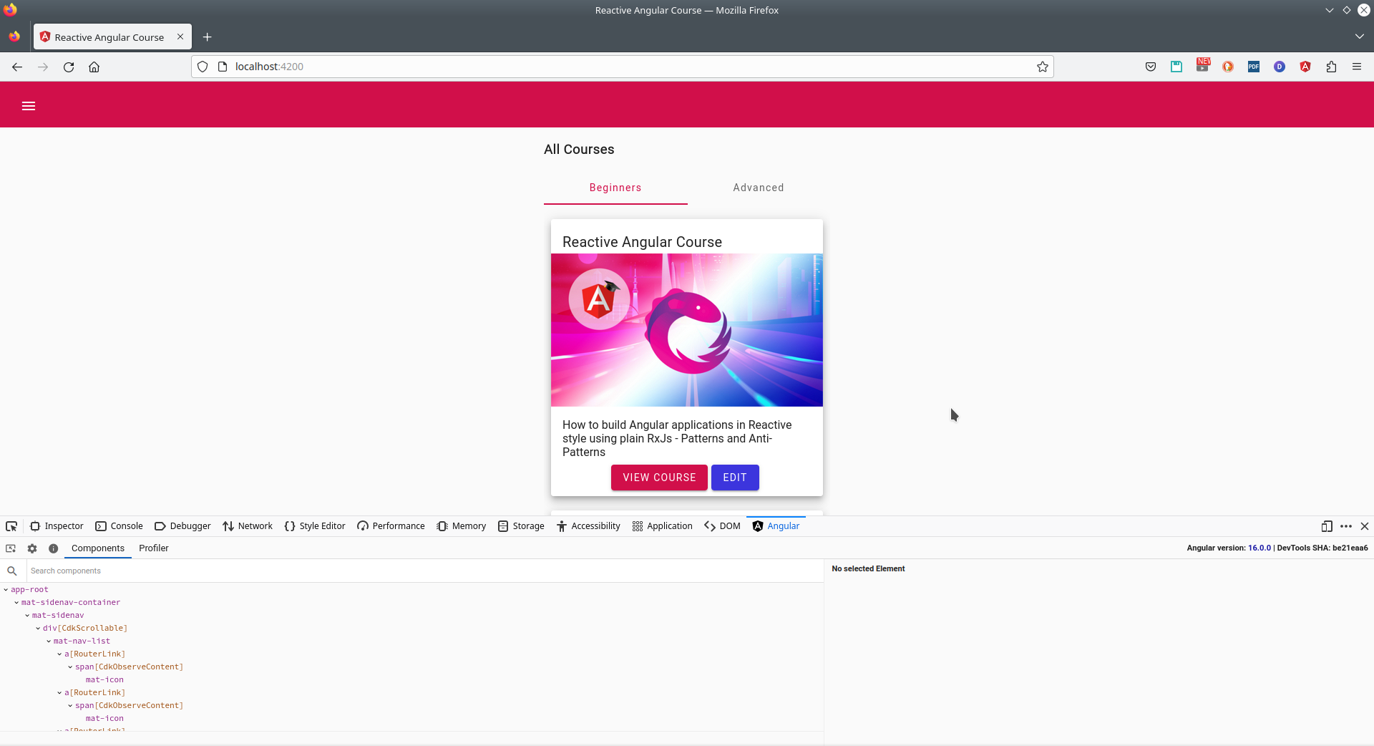Open DevTools more options menu
The image size is (1374, 746).
pos(1346,526)
